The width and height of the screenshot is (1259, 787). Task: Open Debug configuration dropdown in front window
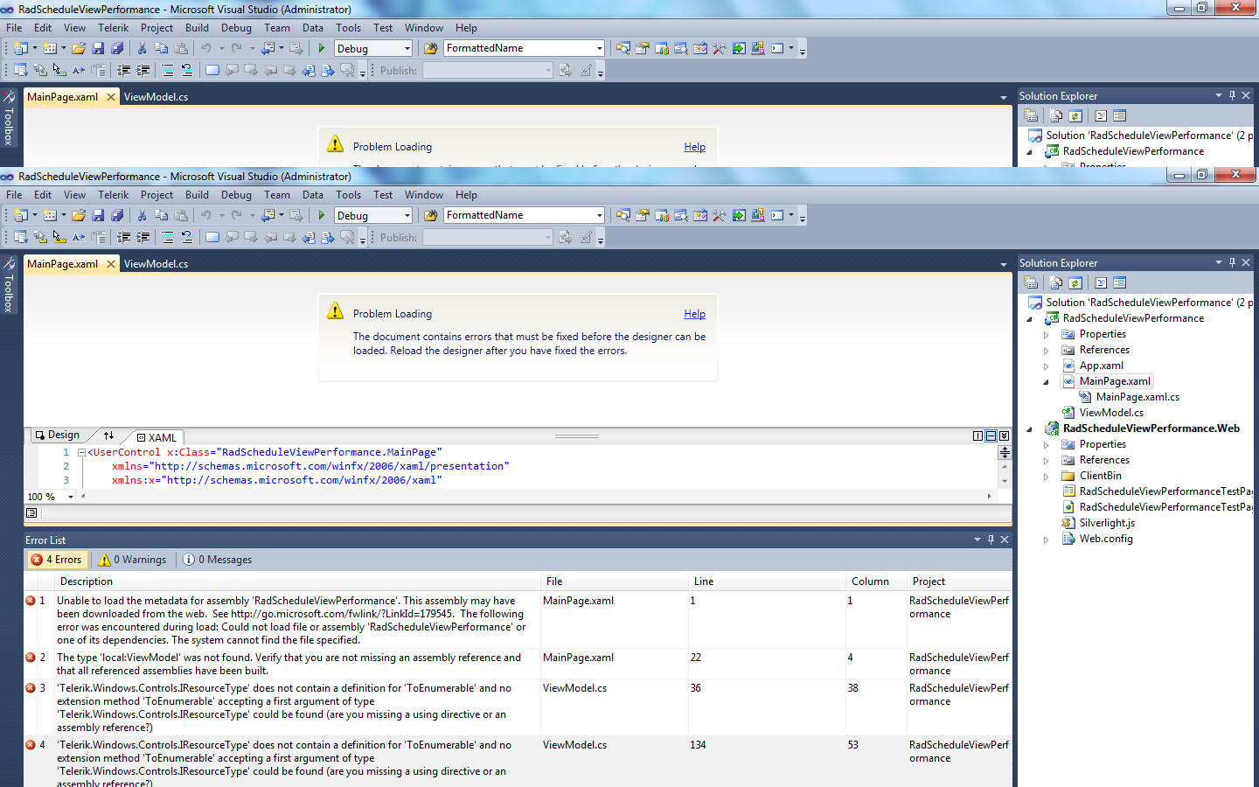pyautogui.click(x=407, y=216)
